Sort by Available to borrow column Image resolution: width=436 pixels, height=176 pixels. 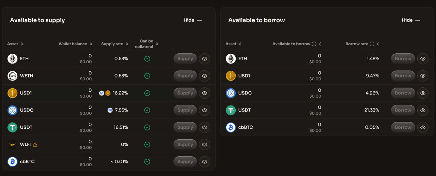coord(297,44)
